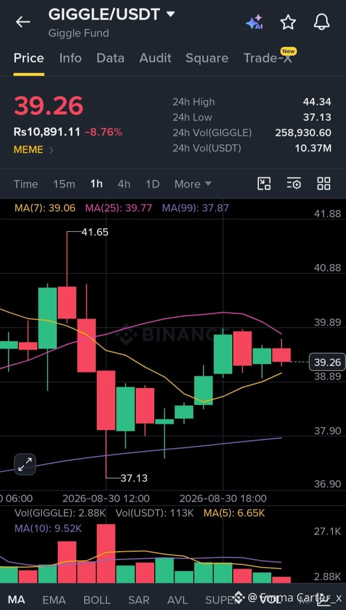Tap the -8.76% change value
Image resolution: width=346 pixels, height=610 pixels.
tap(104, 132)
